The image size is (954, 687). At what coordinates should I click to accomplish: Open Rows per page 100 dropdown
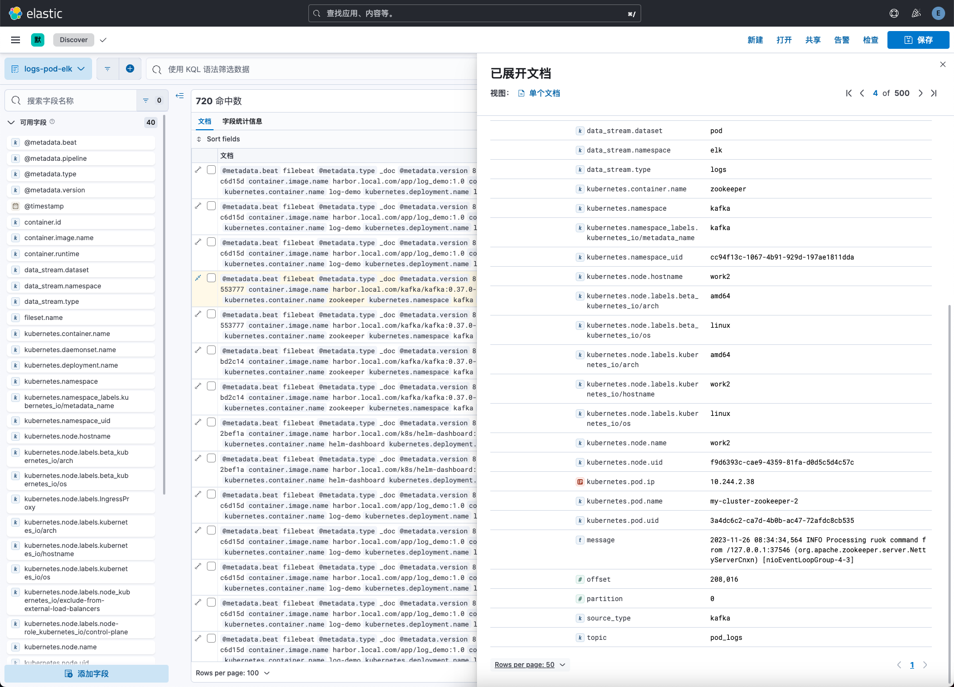233,673
